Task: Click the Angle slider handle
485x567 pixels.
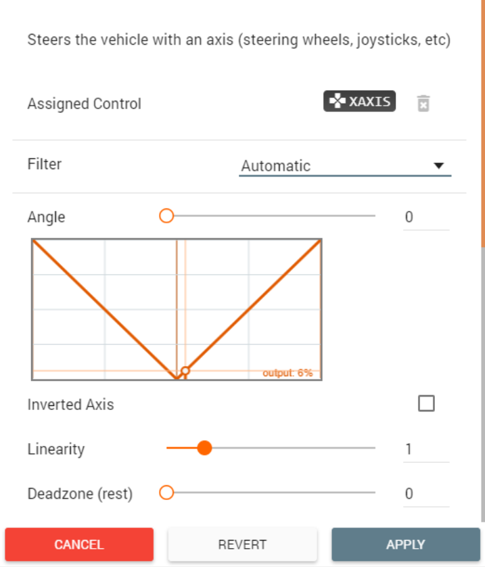Action: click(x=166, y=217)
